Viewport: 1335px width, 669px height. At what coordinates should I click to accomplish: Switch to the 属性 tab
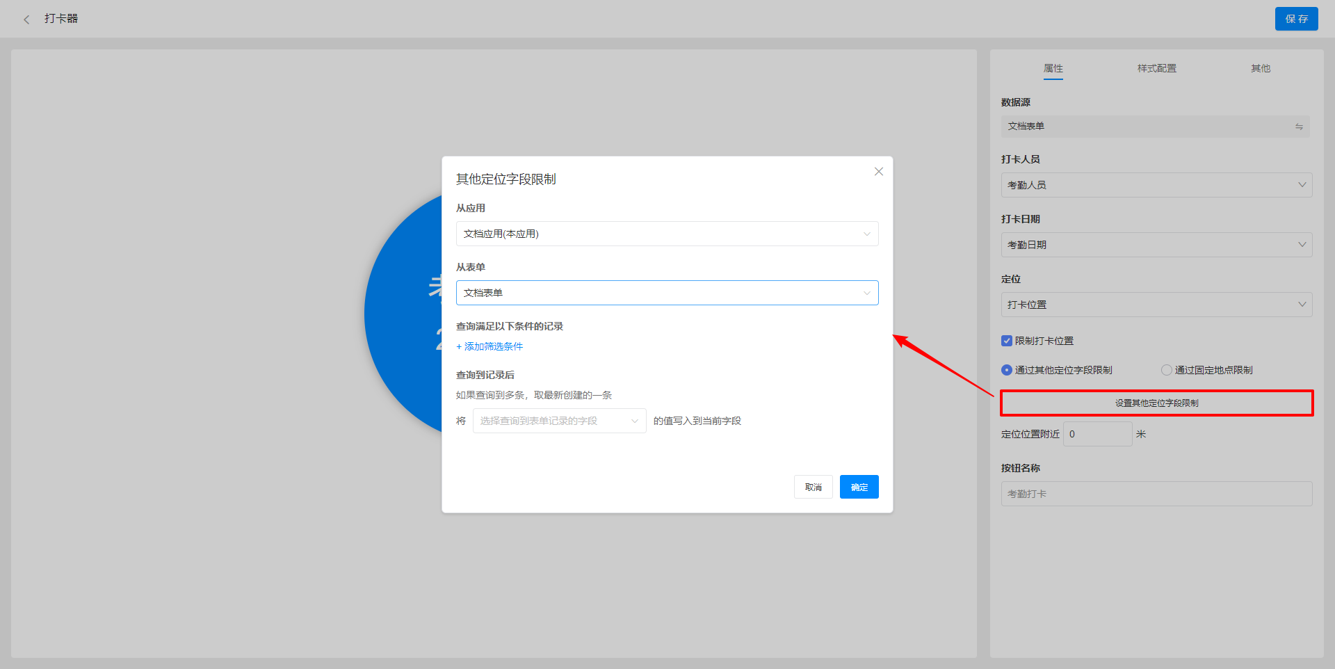(x=1053, y=68)
